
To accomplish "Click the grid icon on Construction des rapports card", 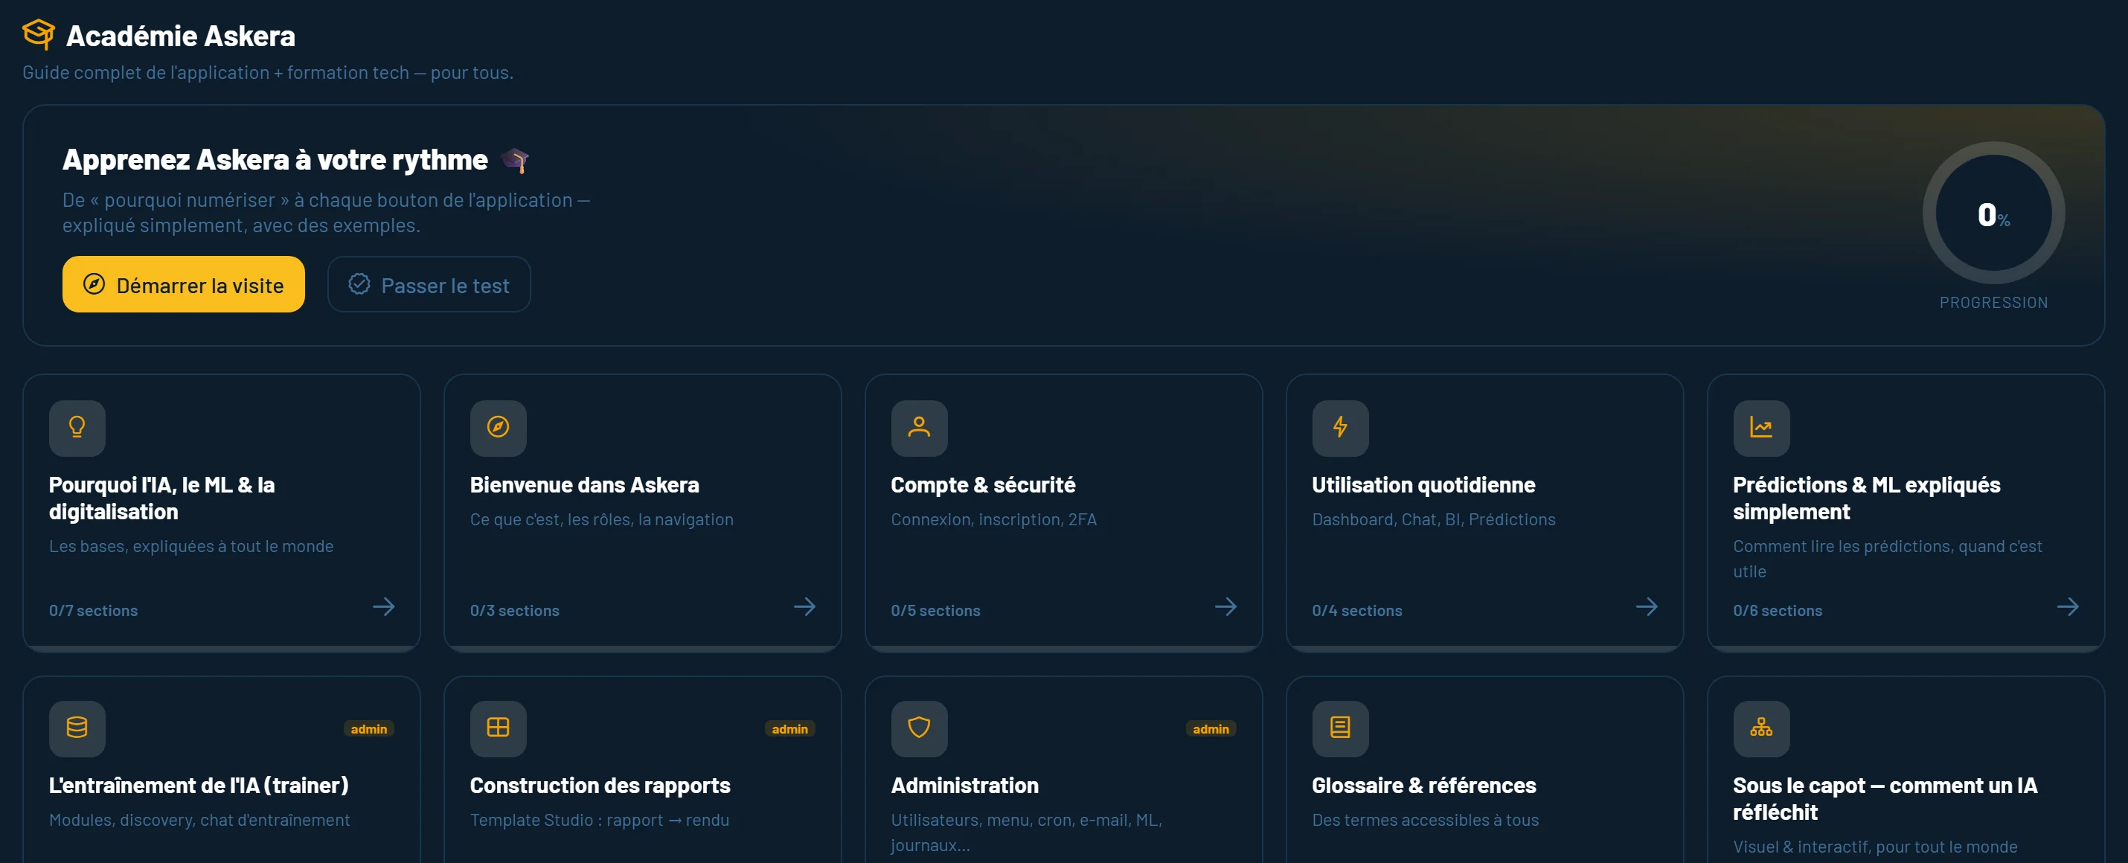I will click(498, 728).
